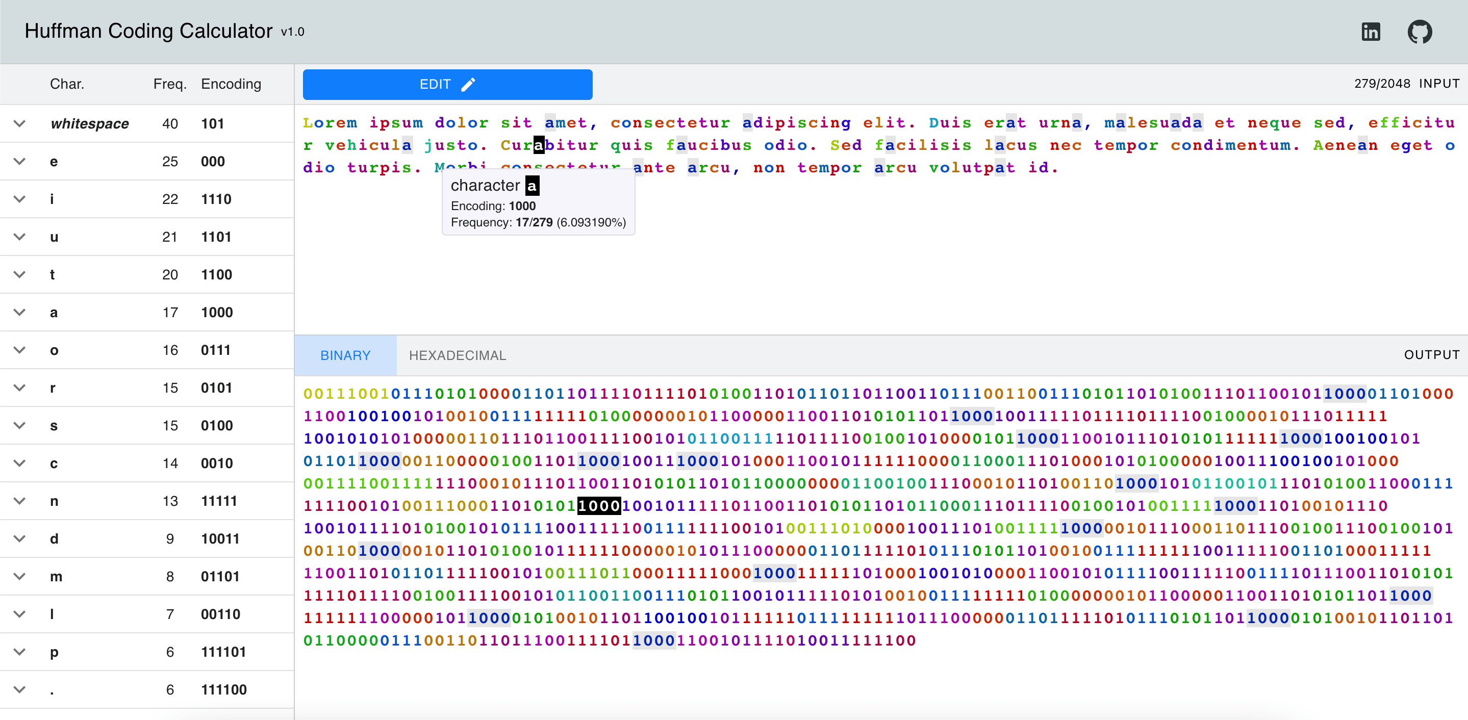Click the '279/2048' character counter

point(1382,84)
